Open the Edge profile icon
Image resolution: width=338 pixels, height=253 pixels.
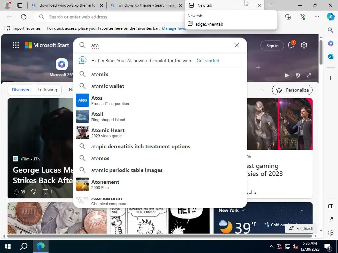pos(8,5)
